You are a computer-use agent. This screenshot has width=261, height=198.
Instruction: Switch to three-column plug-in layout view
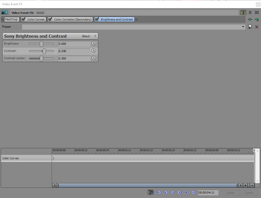click(257, 13)
